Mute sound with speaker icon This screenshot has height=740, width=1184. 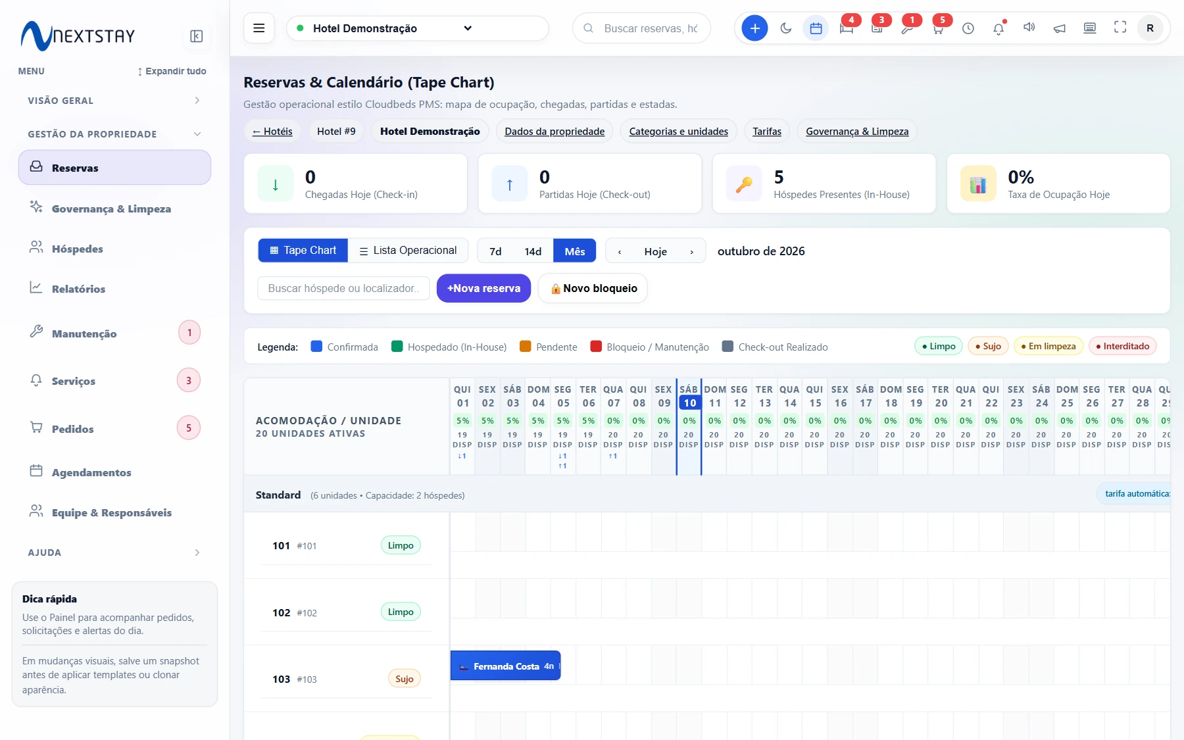click(x=1029, y=28)
